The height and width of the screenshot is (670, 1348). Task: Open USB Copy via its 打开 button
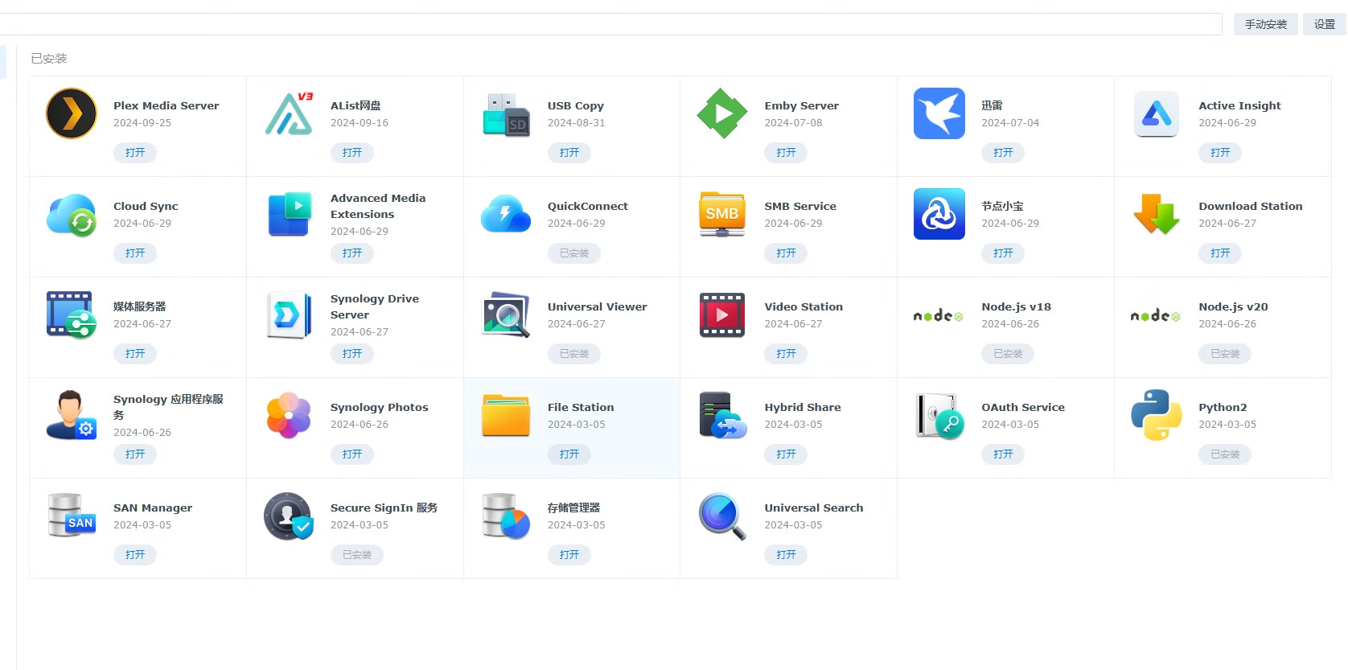pyautogui.click(x=569, y=152)
